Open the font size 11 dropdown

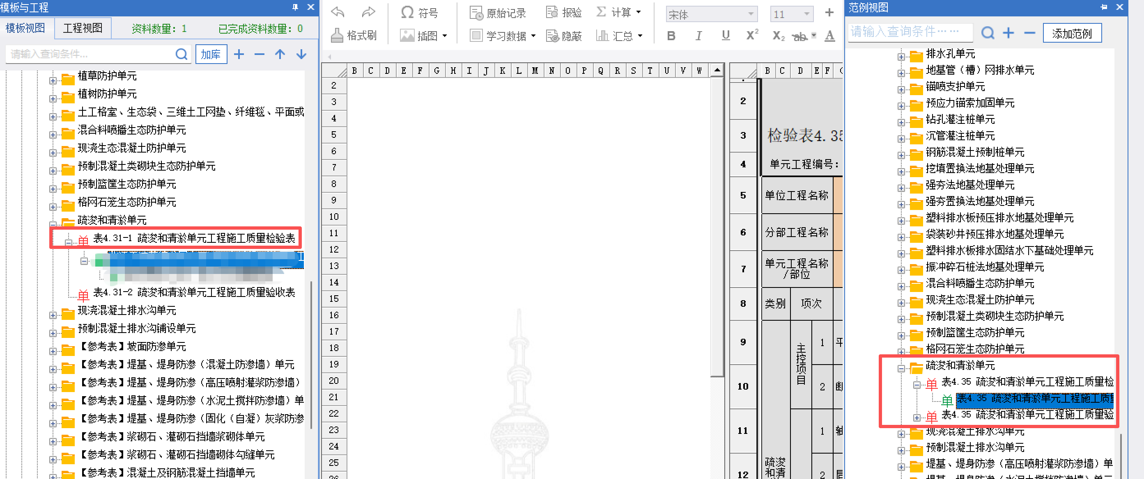[806, 14]
